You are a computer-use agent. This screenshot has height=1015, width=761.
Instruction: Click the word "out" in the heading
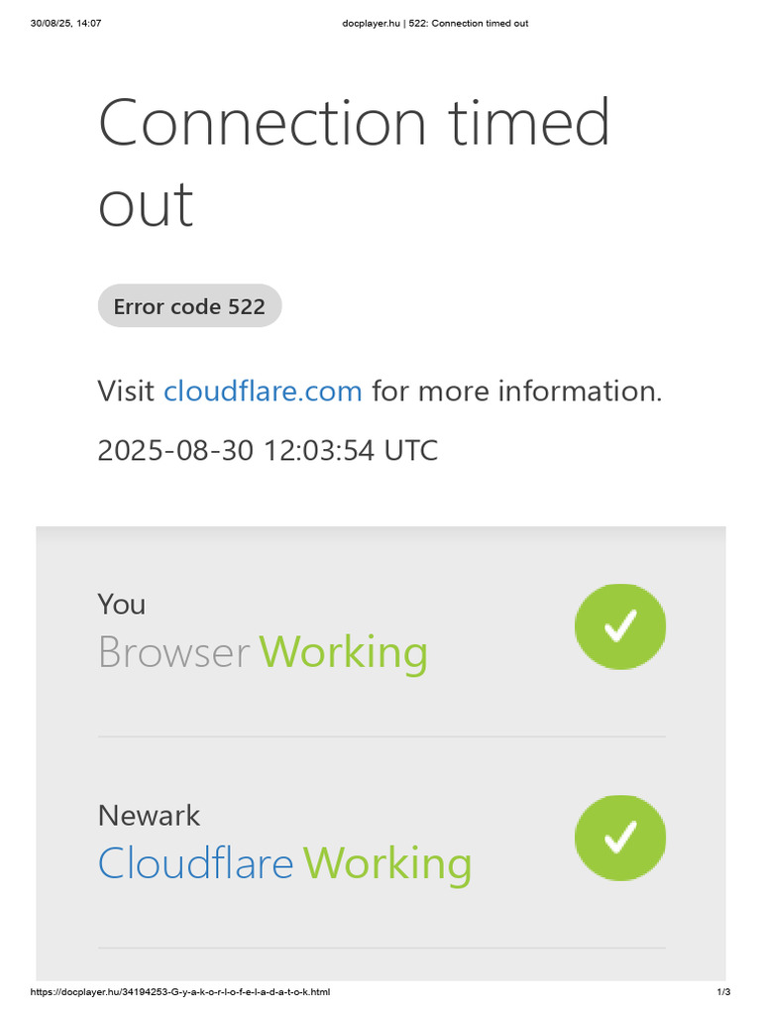tap(146, 205)
